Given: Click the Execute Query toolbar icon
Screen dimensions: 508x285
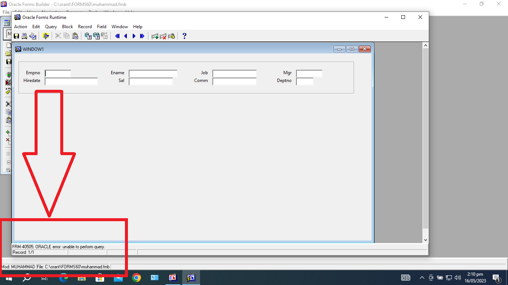Looking at the screenshot, I should [x=96, y=36].
